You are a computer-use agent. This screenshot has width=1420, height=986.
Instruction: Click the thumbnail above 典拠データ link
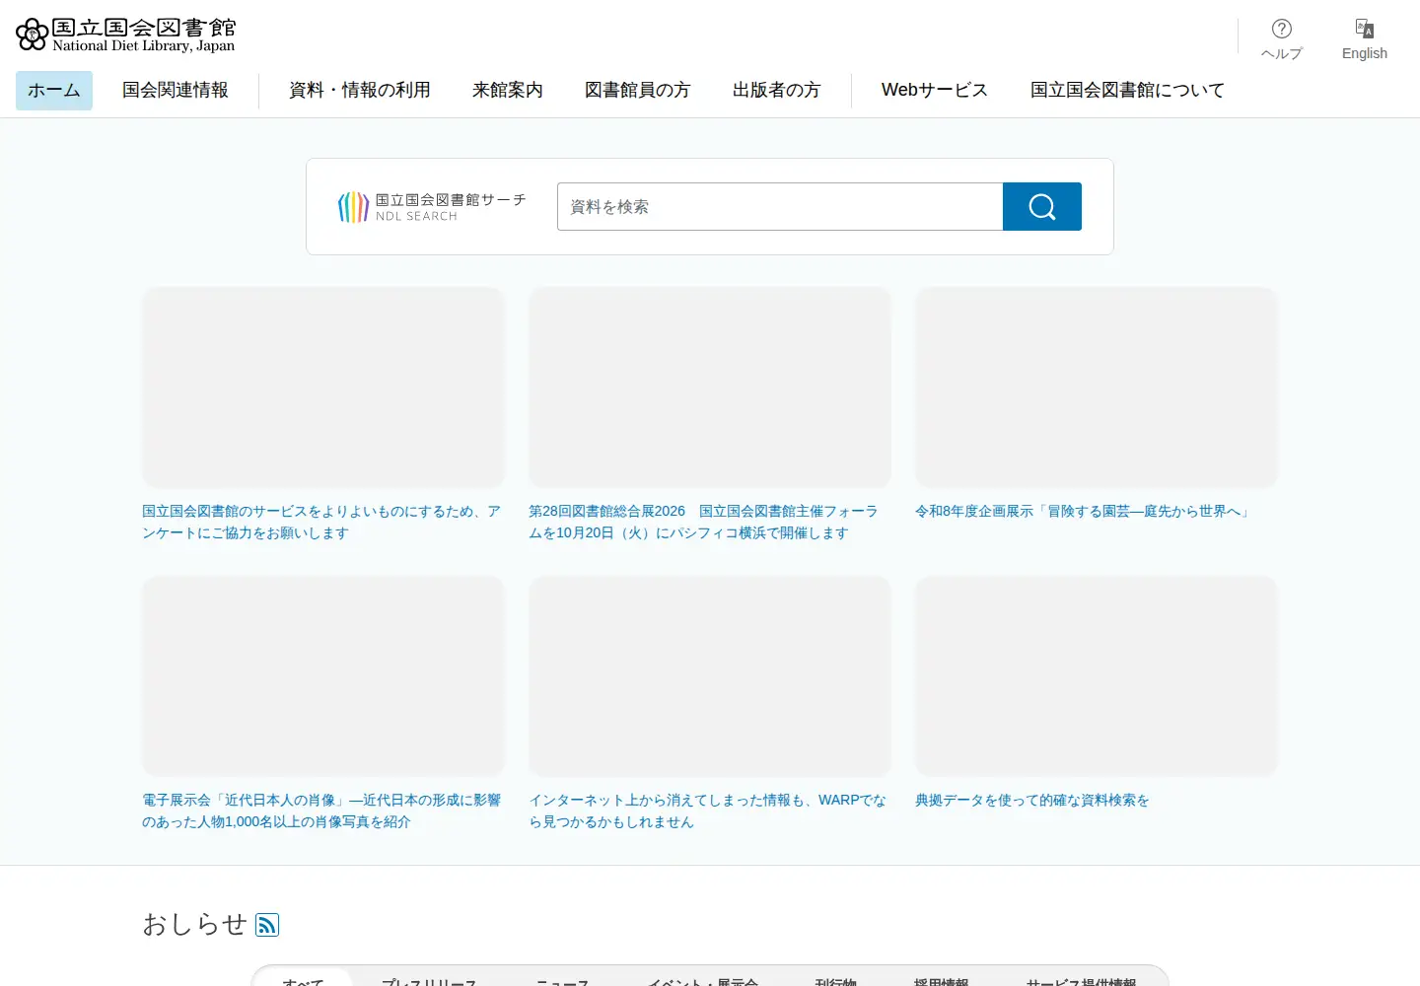(1097, 676)
